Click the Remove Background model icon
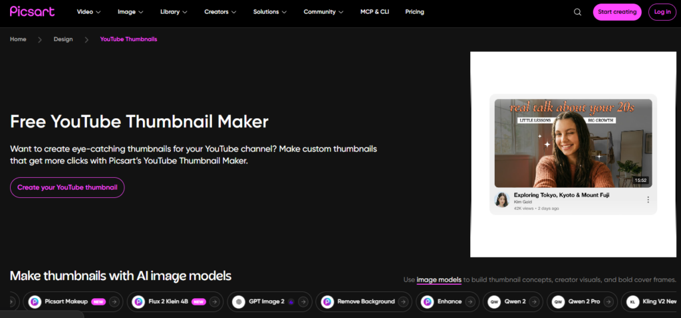This screenshot has height=318, width=681. tap(327, 301)
